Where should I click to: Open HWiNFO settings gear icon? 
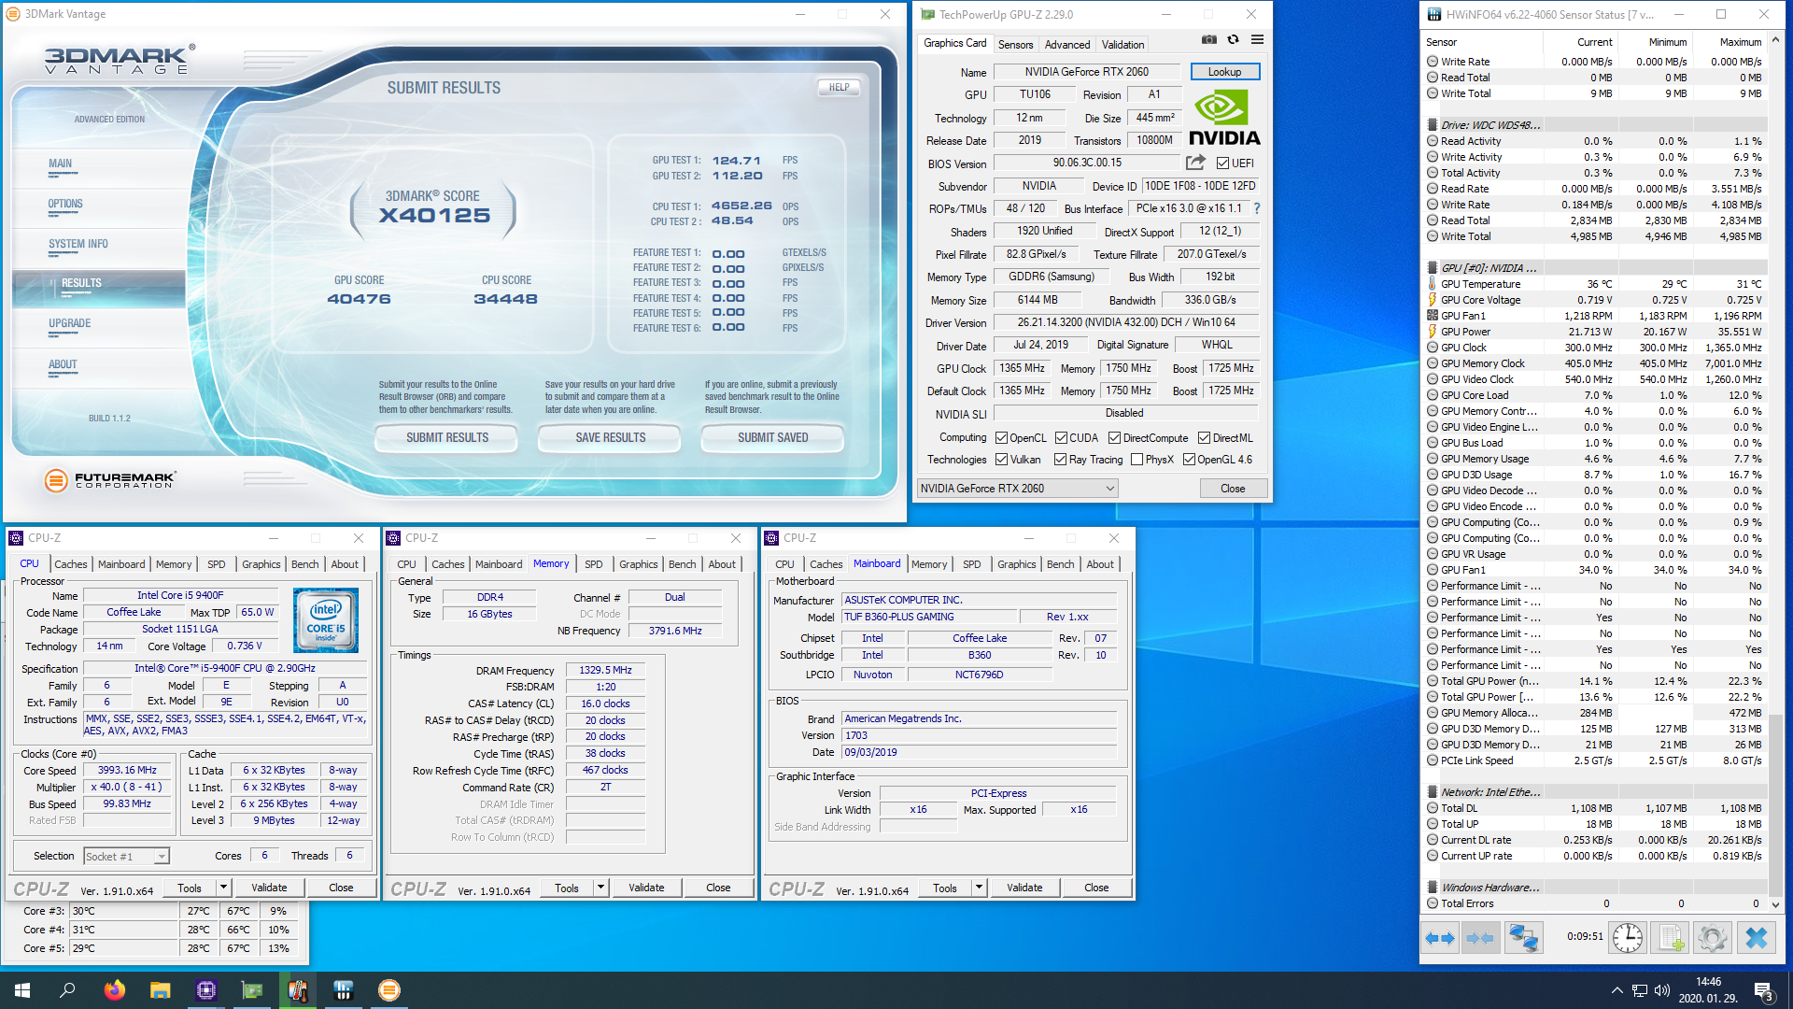coord(1713,937)
